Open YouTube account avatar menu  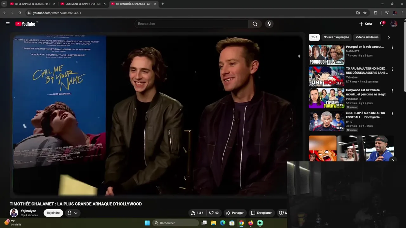click(394, 24)
